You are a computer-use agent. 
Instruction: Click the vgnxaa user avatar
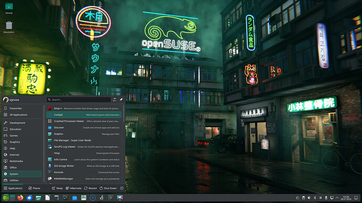pos(6,99)
